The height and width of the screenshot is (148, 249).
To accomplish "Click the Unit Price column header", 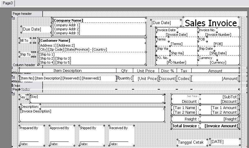I will 146,71.
